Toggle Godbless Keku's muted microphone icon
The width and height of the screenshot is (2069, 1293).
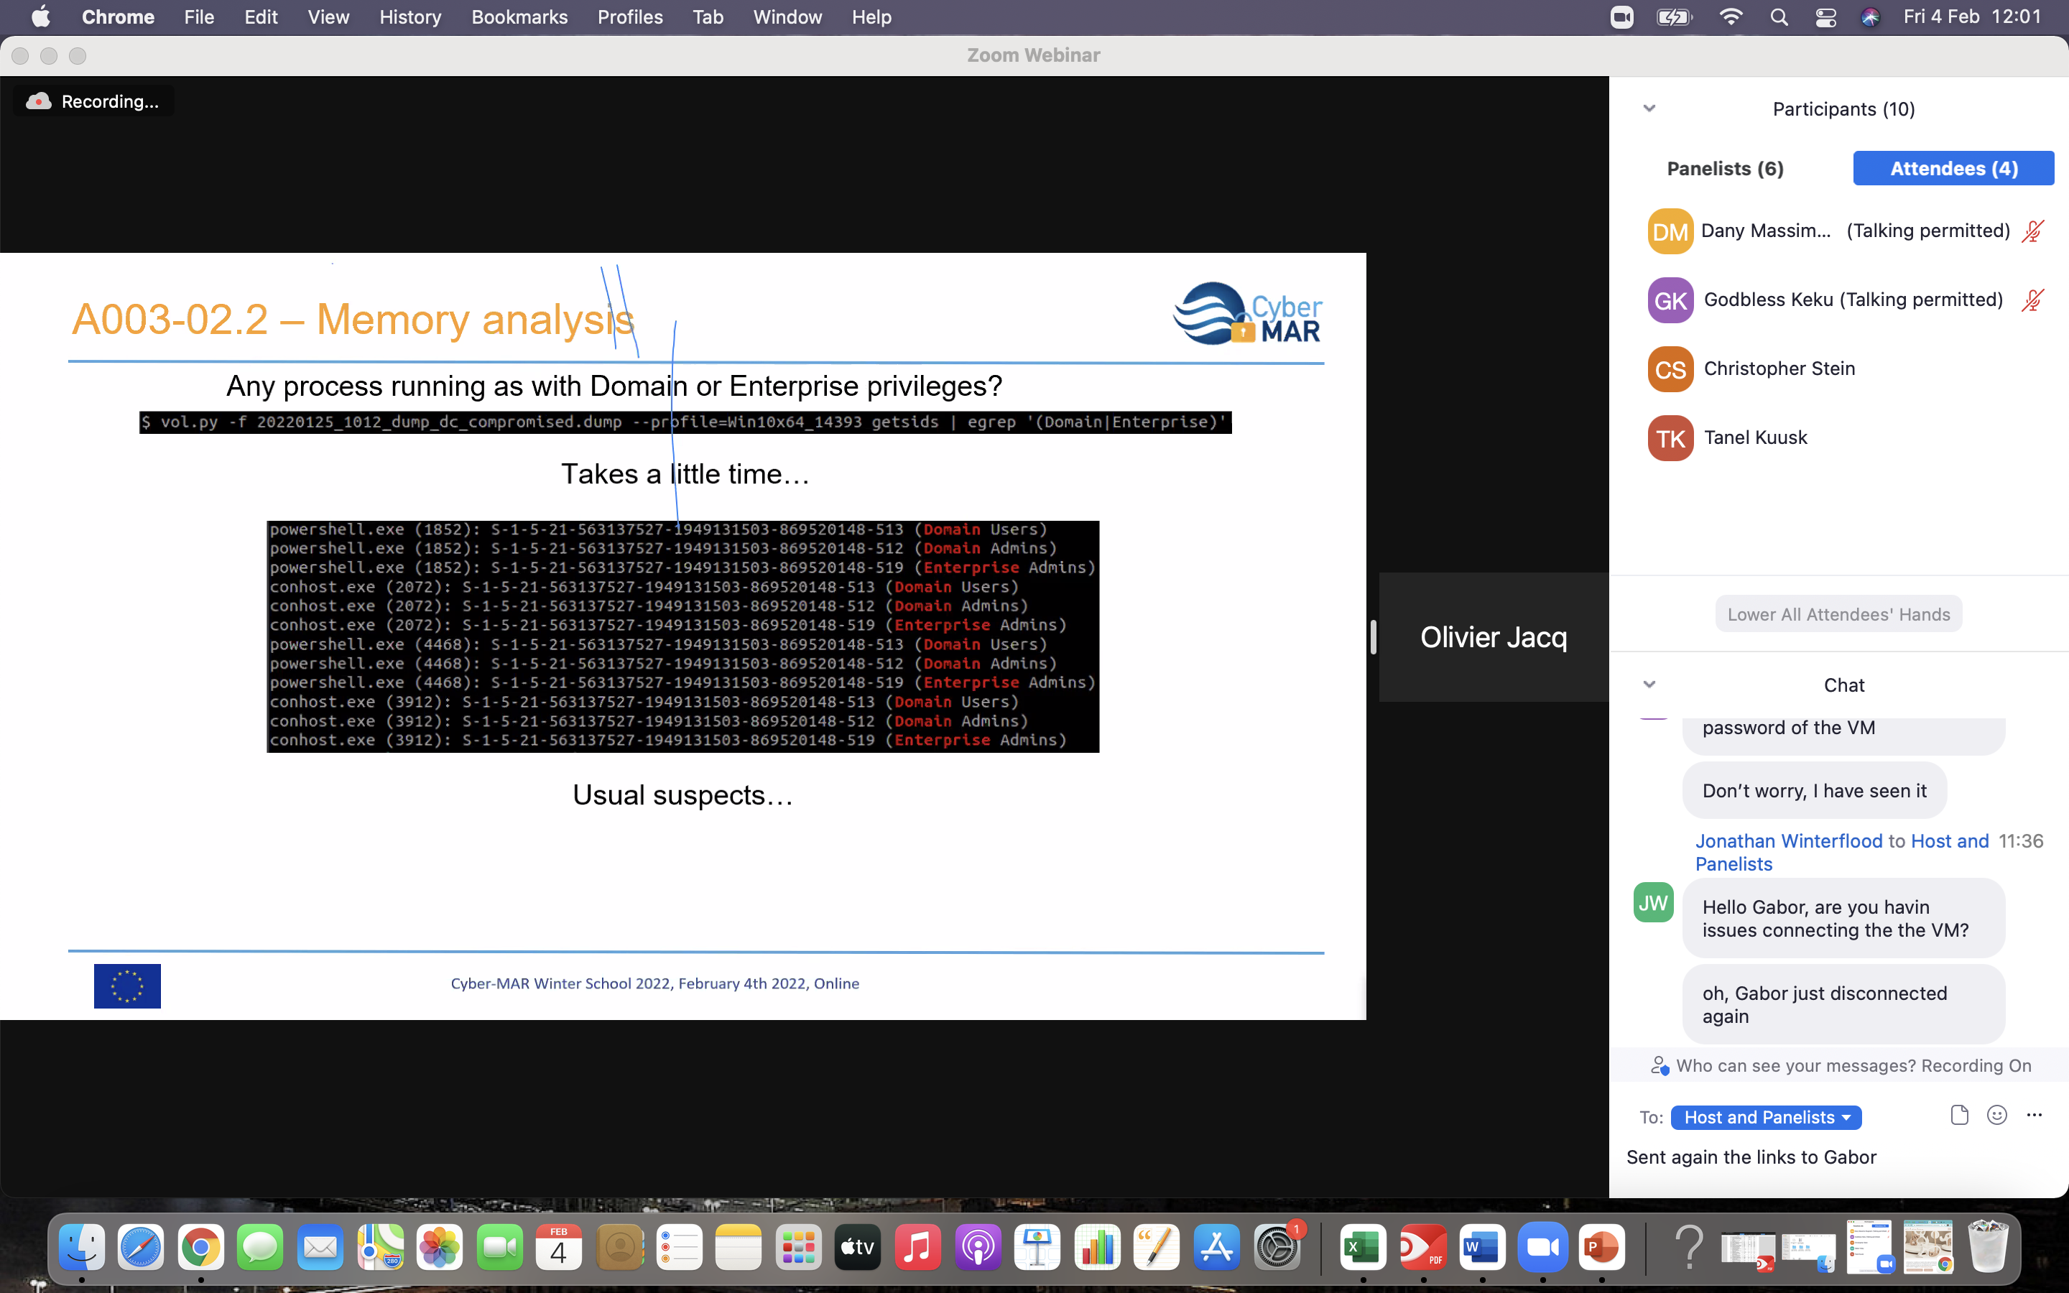(2033, 300)
